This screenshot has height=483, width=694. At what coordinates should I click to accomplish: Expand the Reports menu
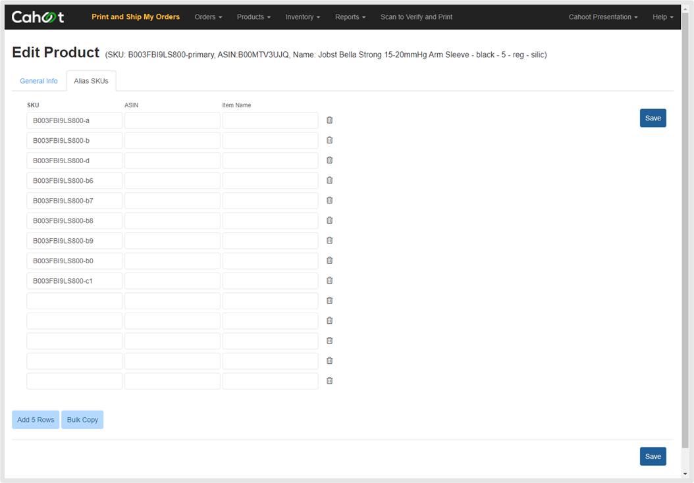350,17
